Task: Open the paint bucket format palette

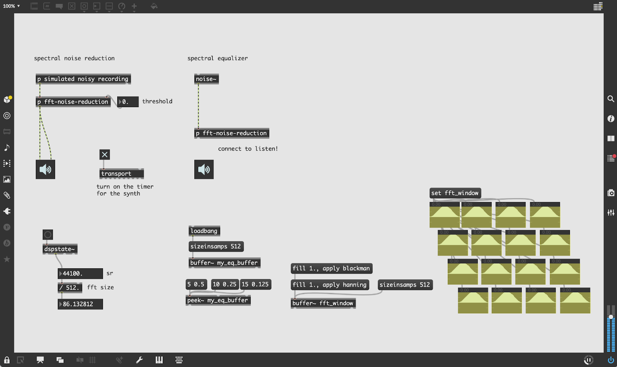Action: [x=154, y=7]
